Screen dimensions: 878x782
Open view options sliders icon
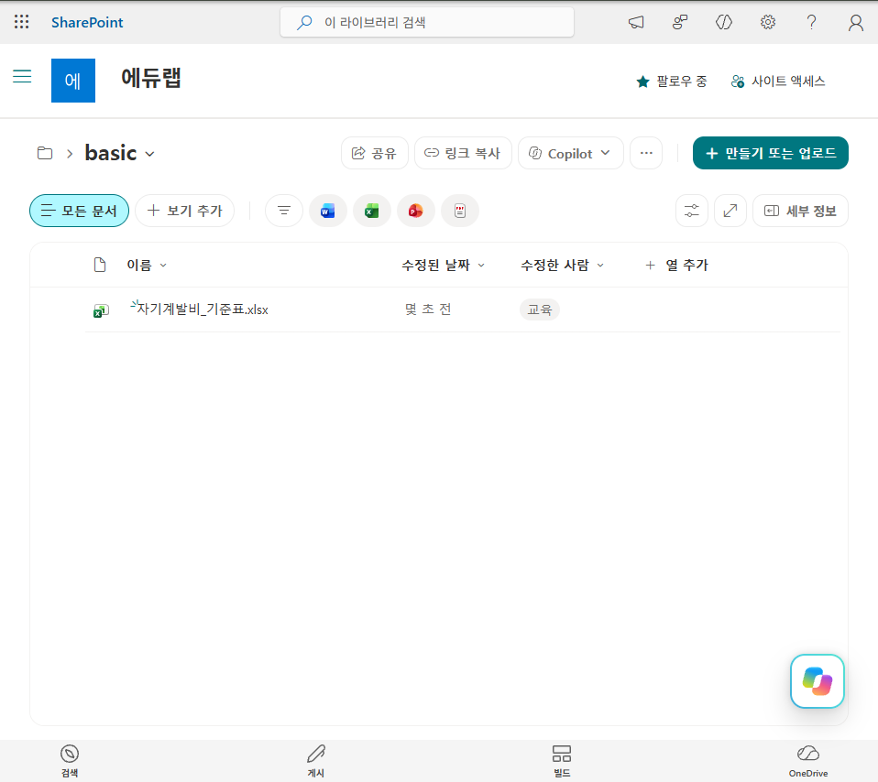692,211
